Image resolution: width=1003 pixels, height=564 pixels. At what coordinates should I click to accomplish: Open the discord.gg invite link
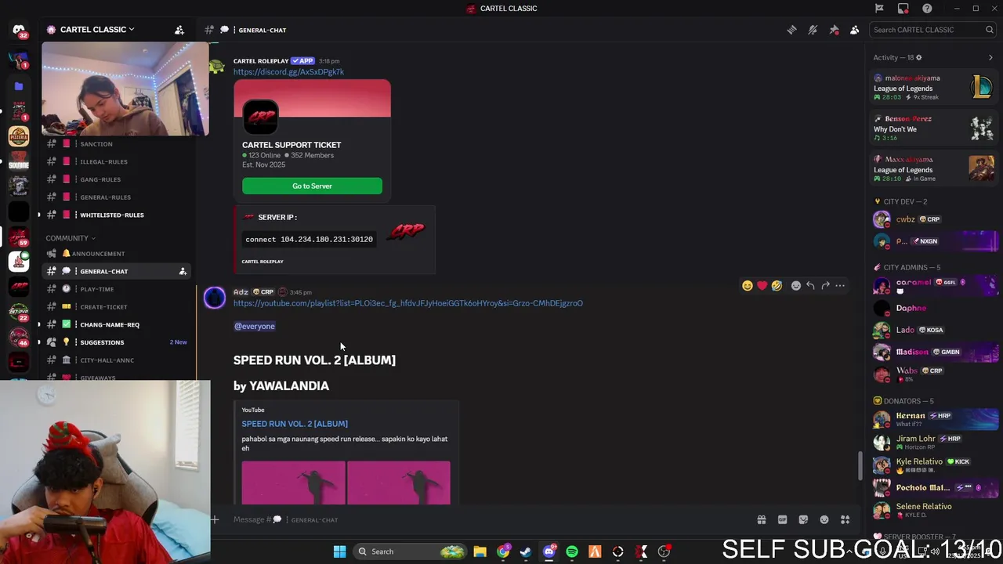tap(288, 72)
